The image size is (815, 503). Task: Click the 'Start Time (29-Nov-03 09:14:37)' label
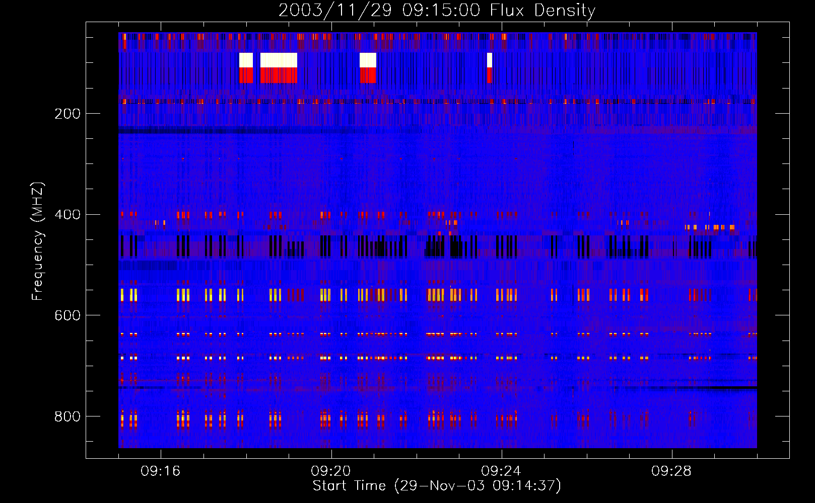[437, 486]
